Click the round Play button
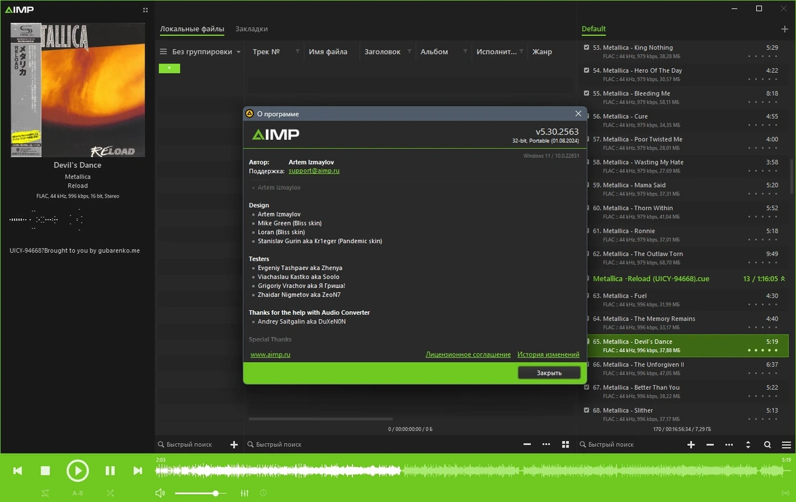This screenshot has width=796, height=502. point(78,471)
